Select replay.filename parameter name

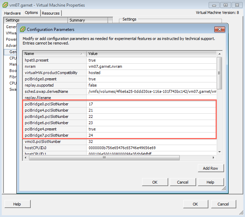[x=38, y=98]
